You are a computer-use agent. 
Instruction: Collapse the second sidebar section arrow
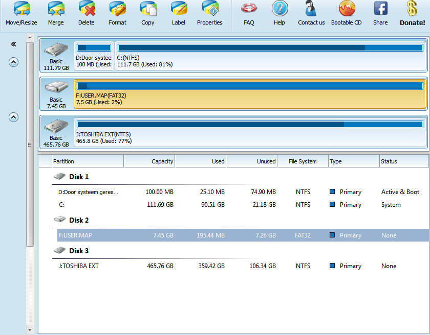[x=14, y=117]
